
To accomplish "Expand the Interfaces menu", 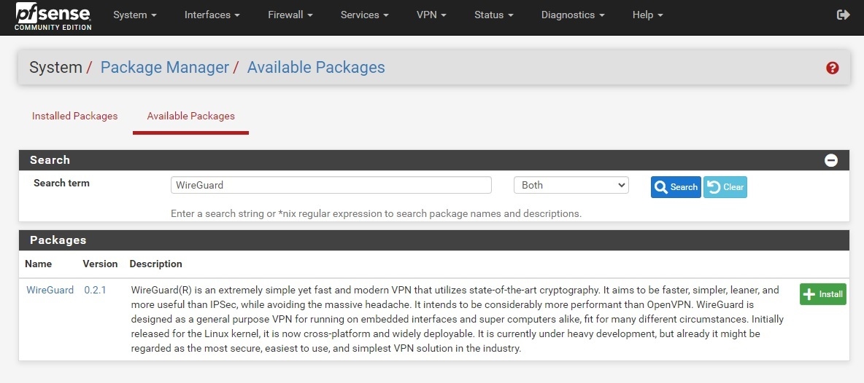I will click(212, 15).
